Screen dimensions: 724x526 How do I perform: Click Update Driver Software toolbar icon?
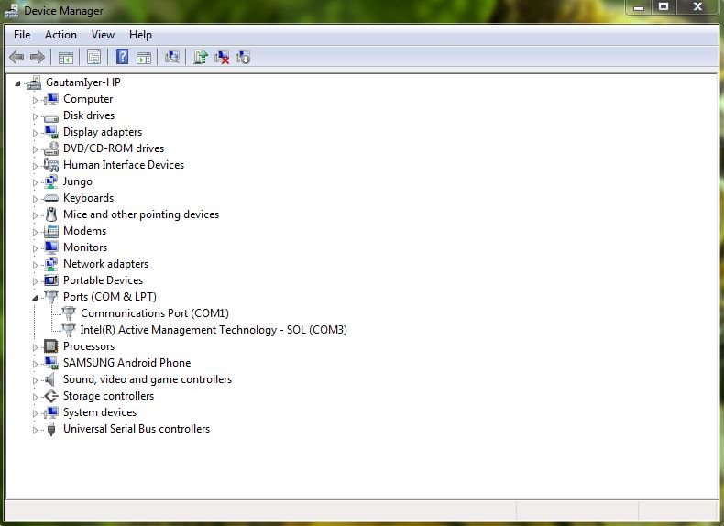tap(201, 57)
